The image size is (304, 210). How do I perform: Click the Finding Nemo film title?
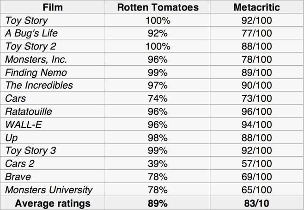click(x=36, y=72)
